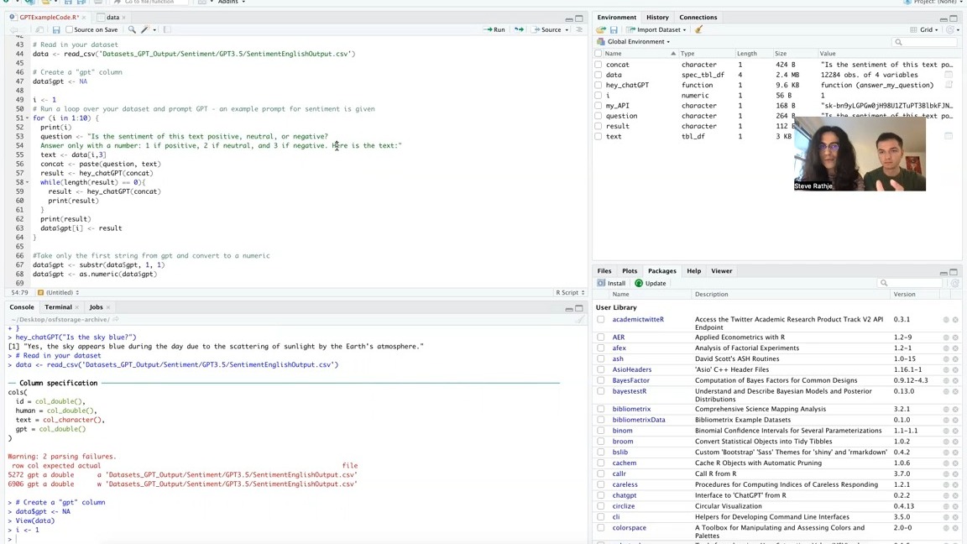Maximize the Packages pane

click(x=954, y=272)
